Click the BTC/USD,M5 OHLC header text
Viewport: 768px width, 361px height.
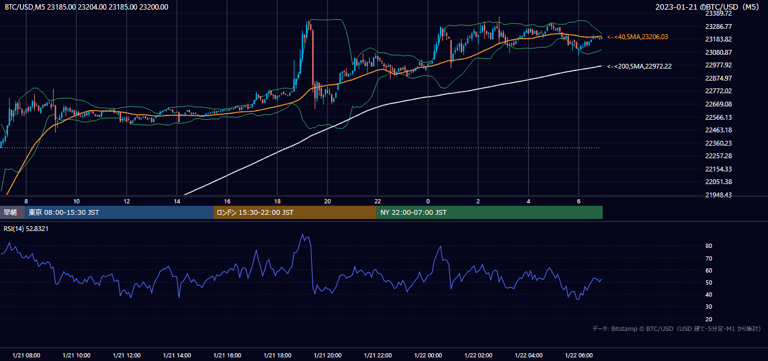[87, 7]
